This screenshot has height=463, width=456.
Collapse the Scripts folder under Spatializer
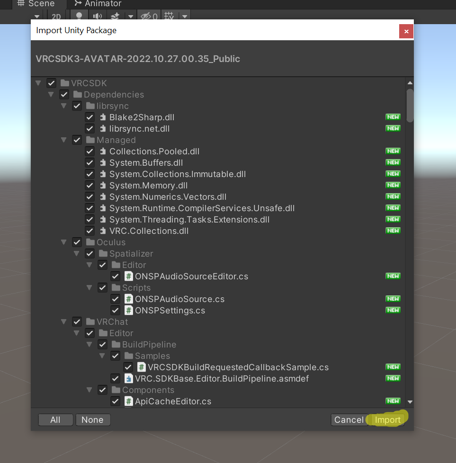(89, 288)
